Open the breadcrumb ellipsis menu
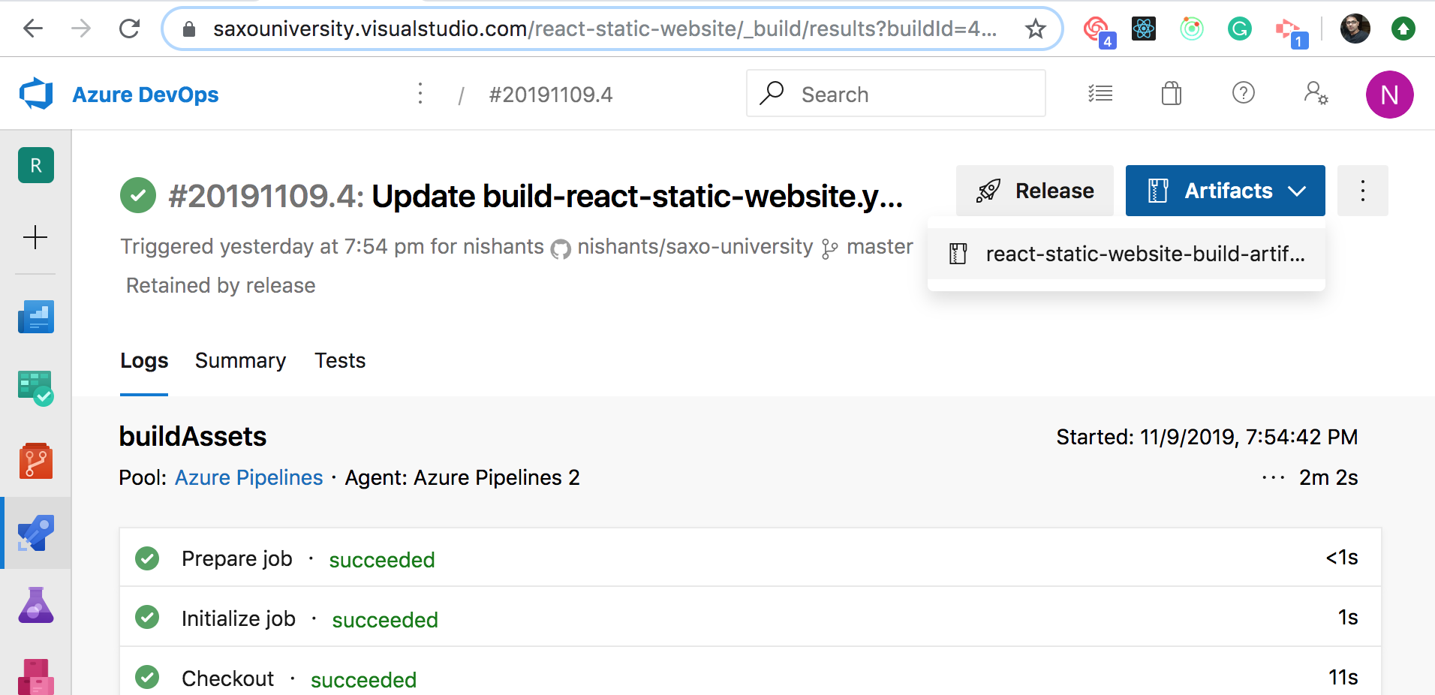This screenshot has height=695, width=1435. point(420,94)
